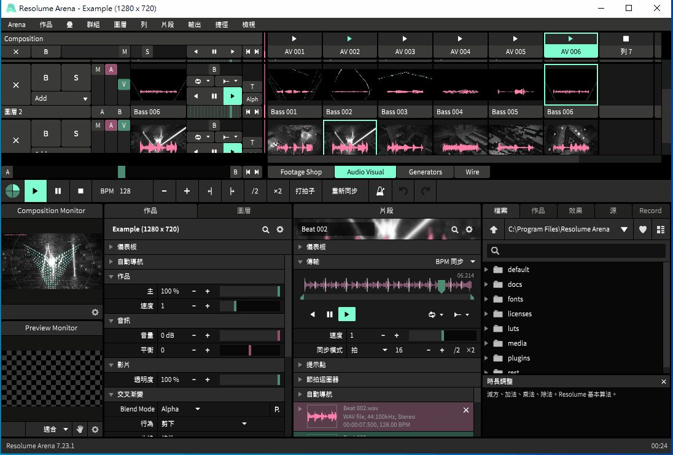
Task: Open the gear below the Composition Monitor
Action: click(x=95, y=313)
